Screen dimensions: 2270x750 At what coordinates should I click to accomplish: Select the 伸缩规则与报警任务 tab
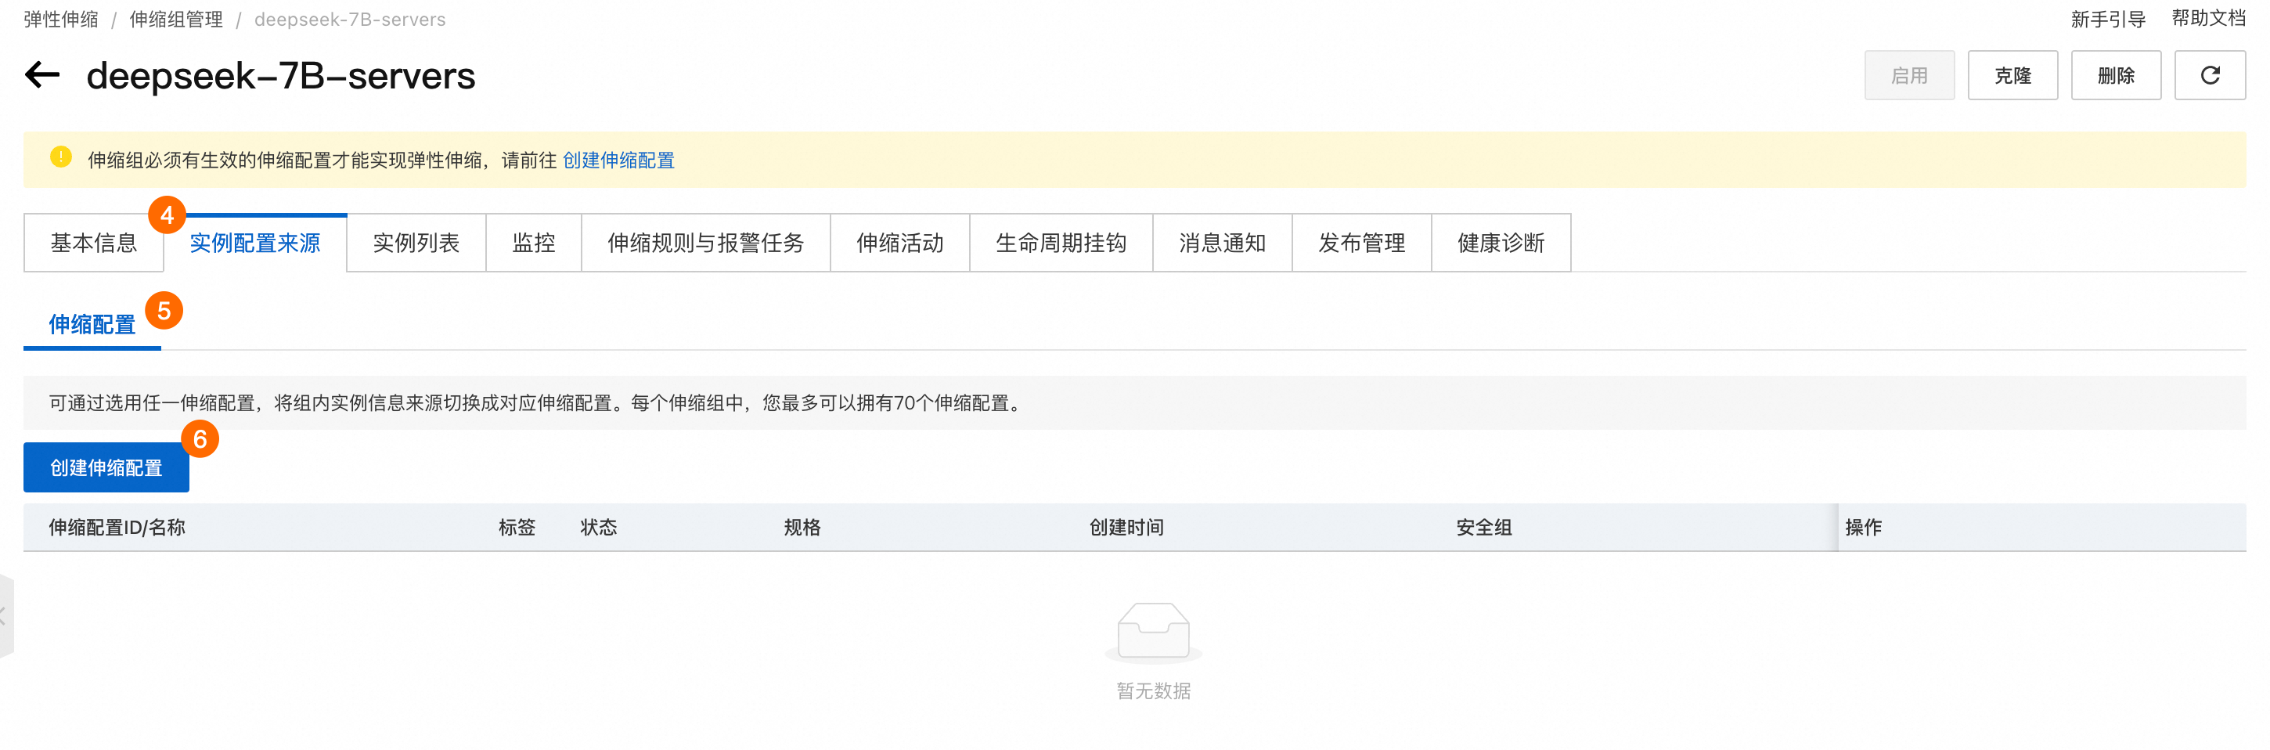[x=705, y=243]
